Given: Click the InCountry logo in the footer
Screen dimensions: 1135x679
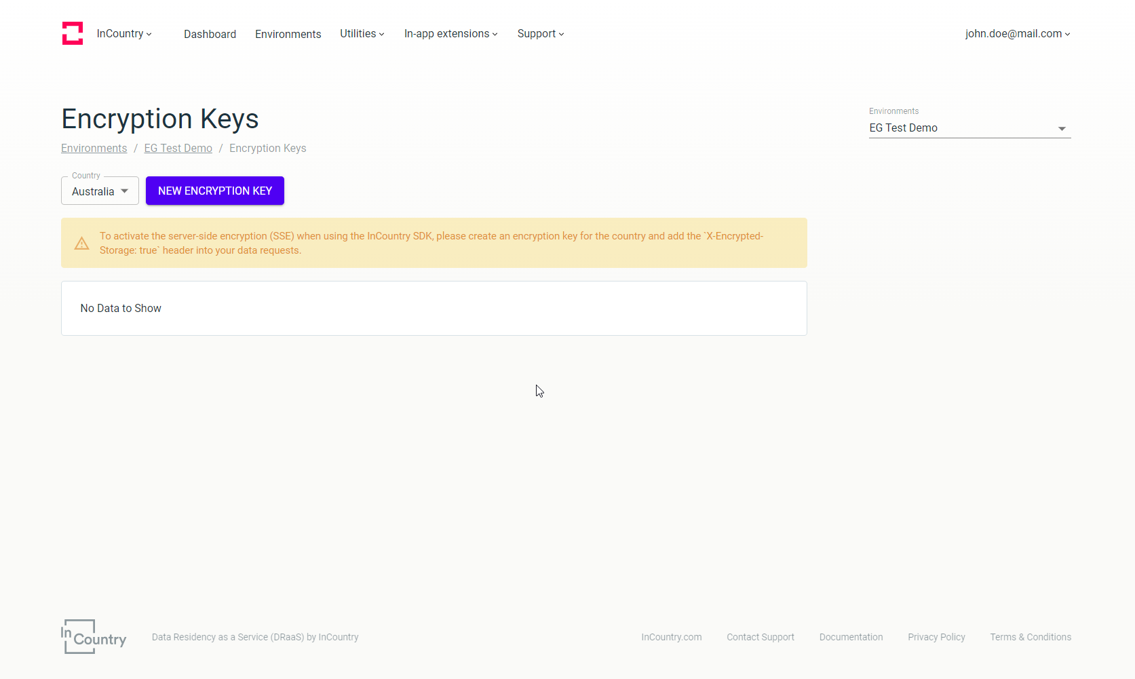Looking at the screenshot, I should [93, 636].
